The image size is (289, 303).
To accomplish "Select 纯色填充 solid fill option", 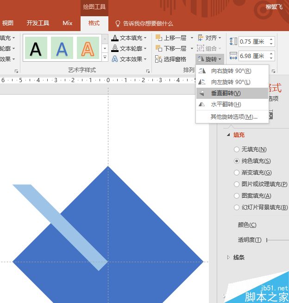I will point(237,161).
